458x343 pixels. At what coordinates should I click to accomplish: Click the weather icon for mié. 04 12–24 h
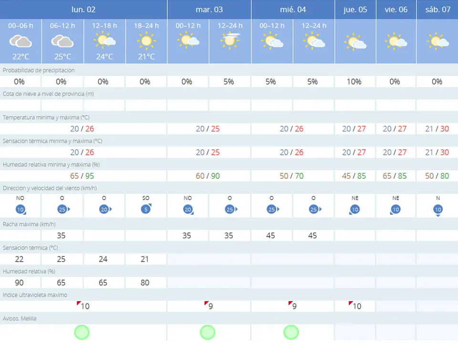(x=314, y=41)
